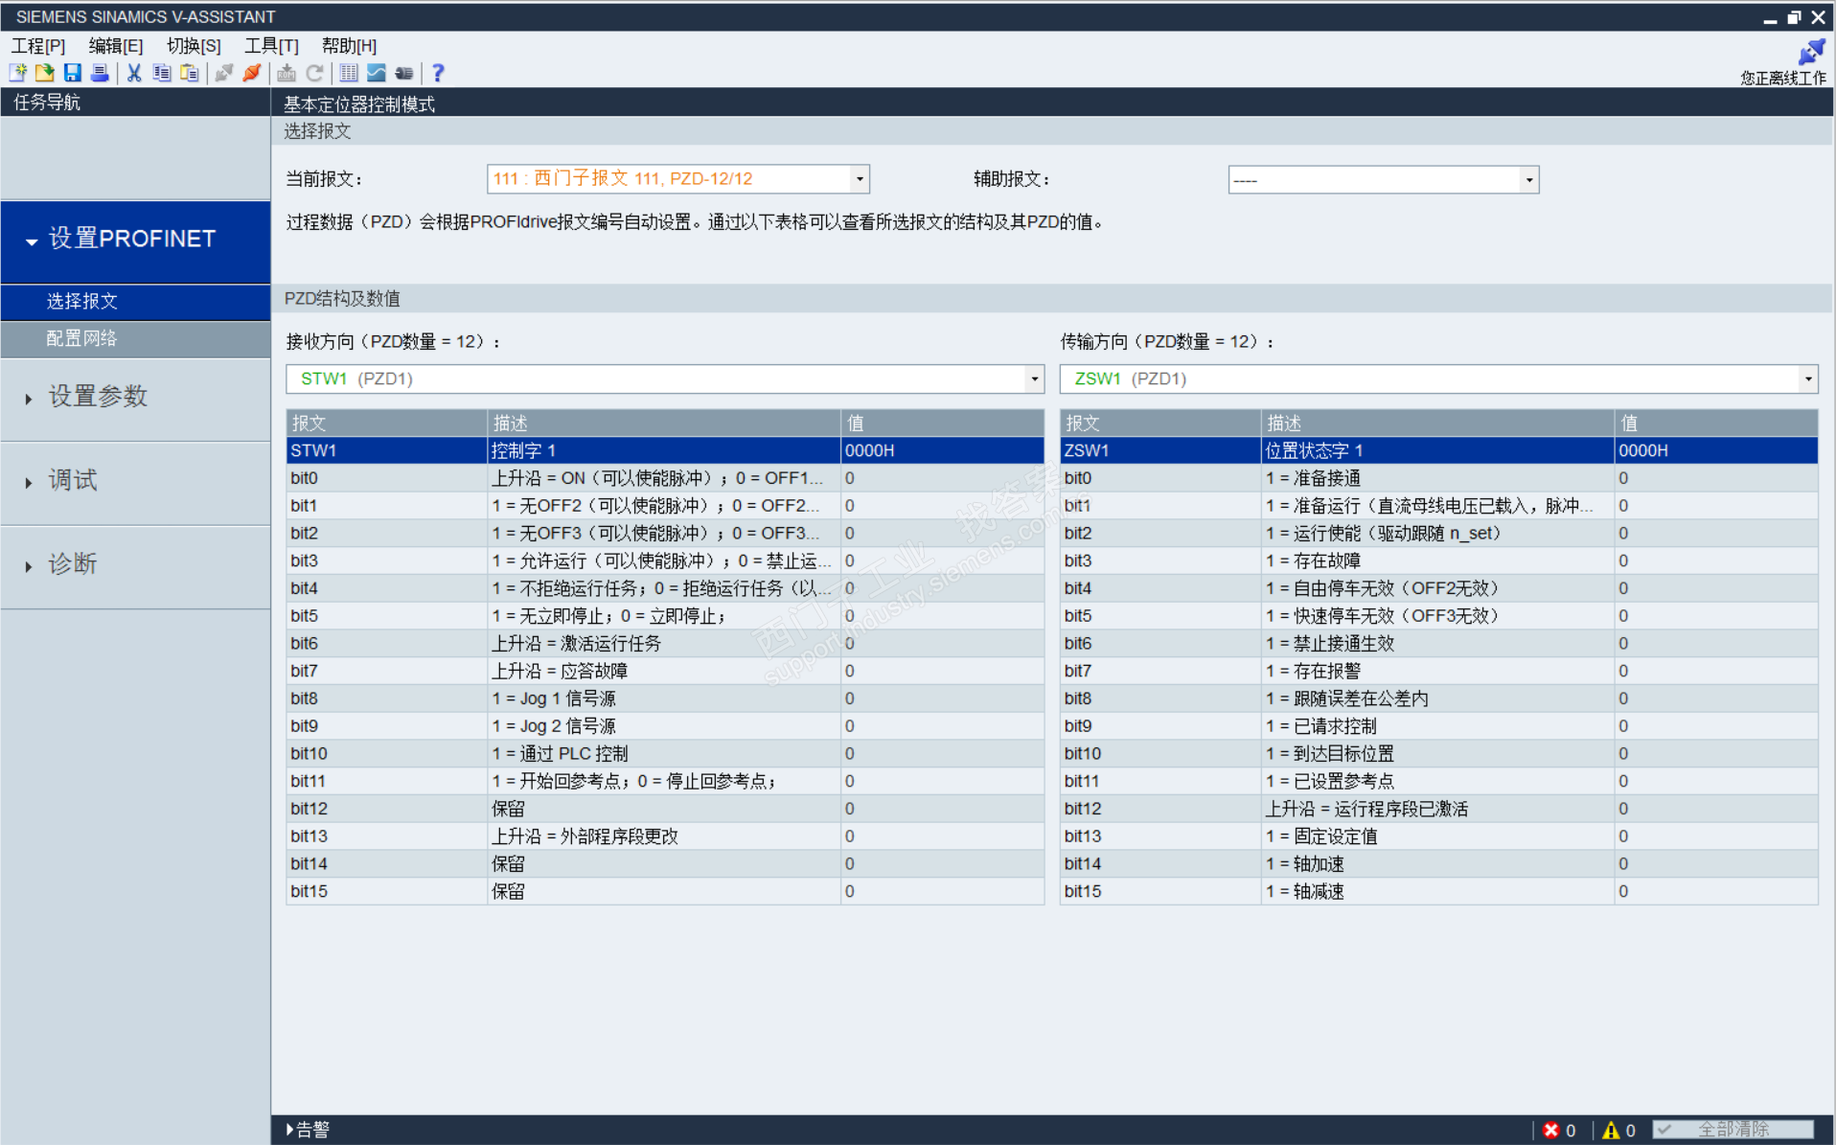Open help with the question mark icon

point(438,73)
